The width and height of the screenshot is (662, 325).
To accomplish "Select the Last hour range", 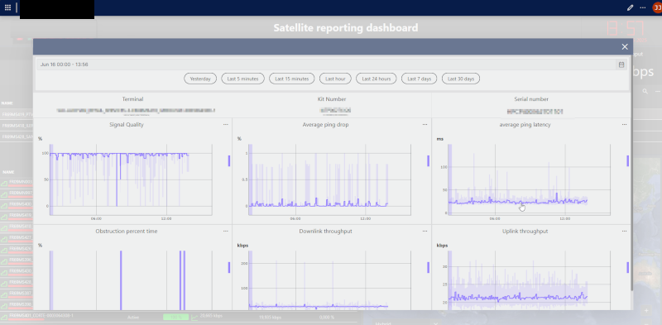I will [335, 79].
